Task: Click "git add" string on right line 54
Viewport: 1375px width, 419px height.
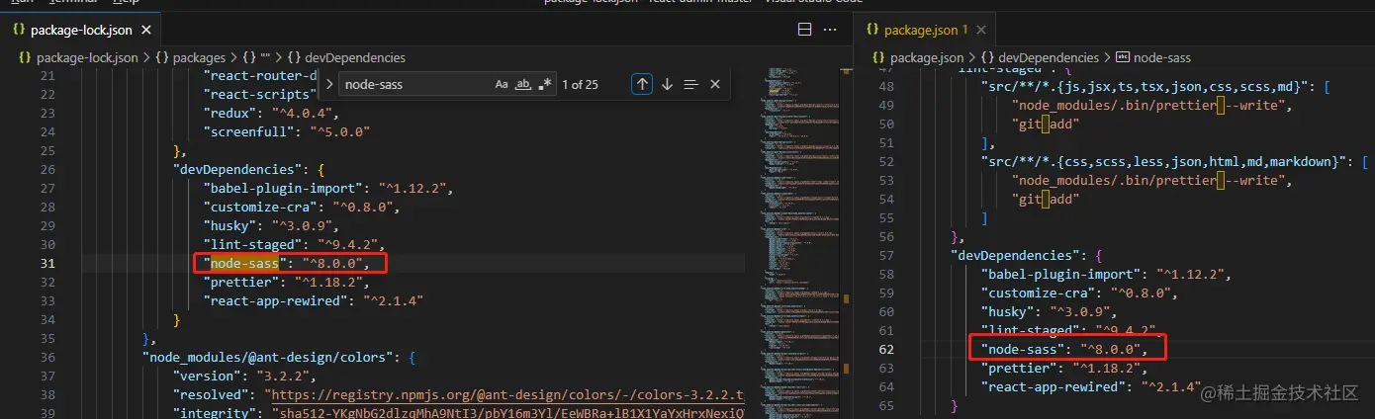Action: 1045,199
